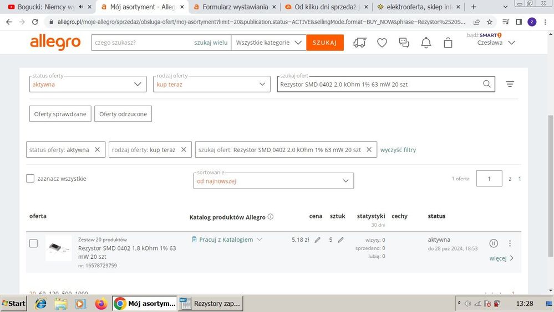Image resolution: width=554 pixels, height=312 pixels.
Task: Expand the rodzaj oferty dropdown
Action: (212, 84)
